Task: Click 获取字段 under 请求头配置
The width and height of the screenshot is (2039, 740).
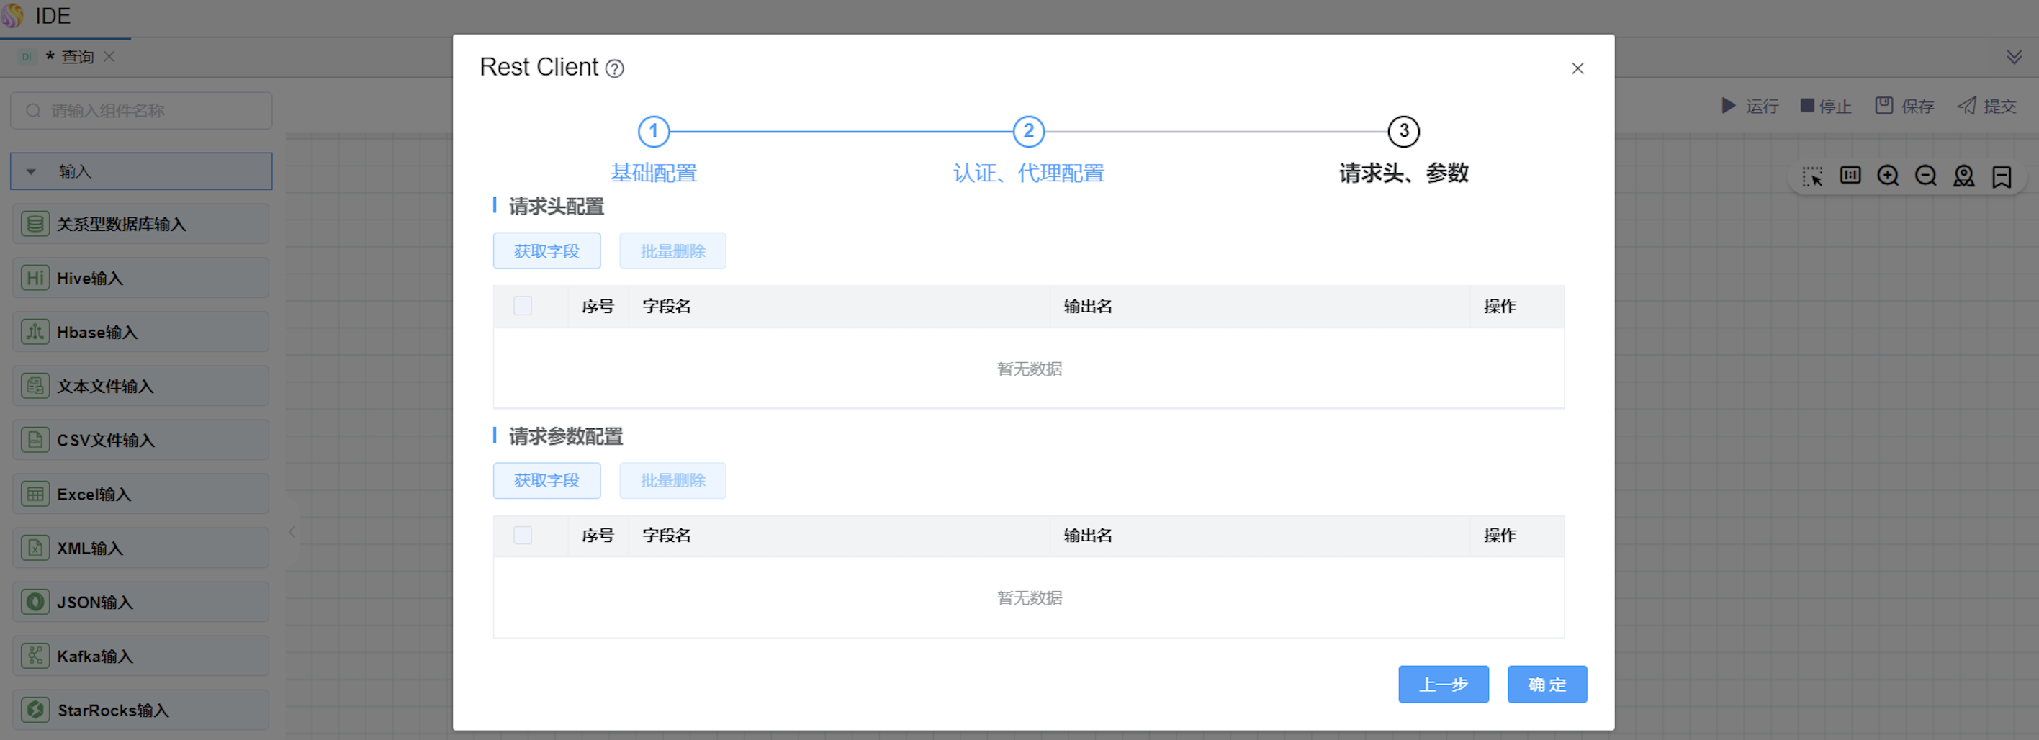Action: 547,251
